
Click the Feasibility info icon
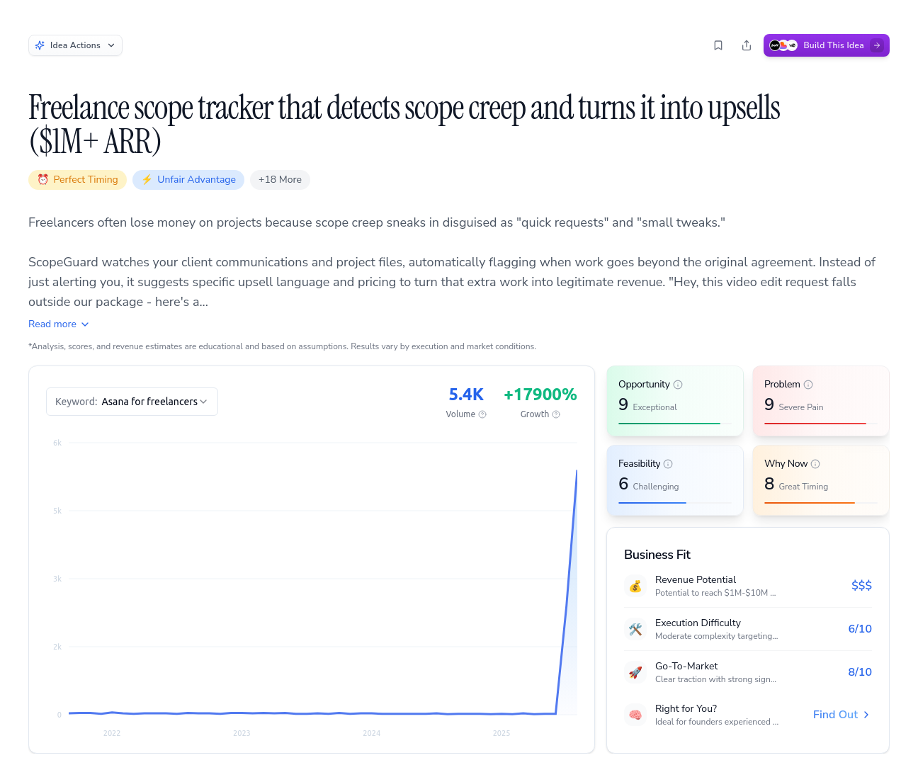click(668, 464)
